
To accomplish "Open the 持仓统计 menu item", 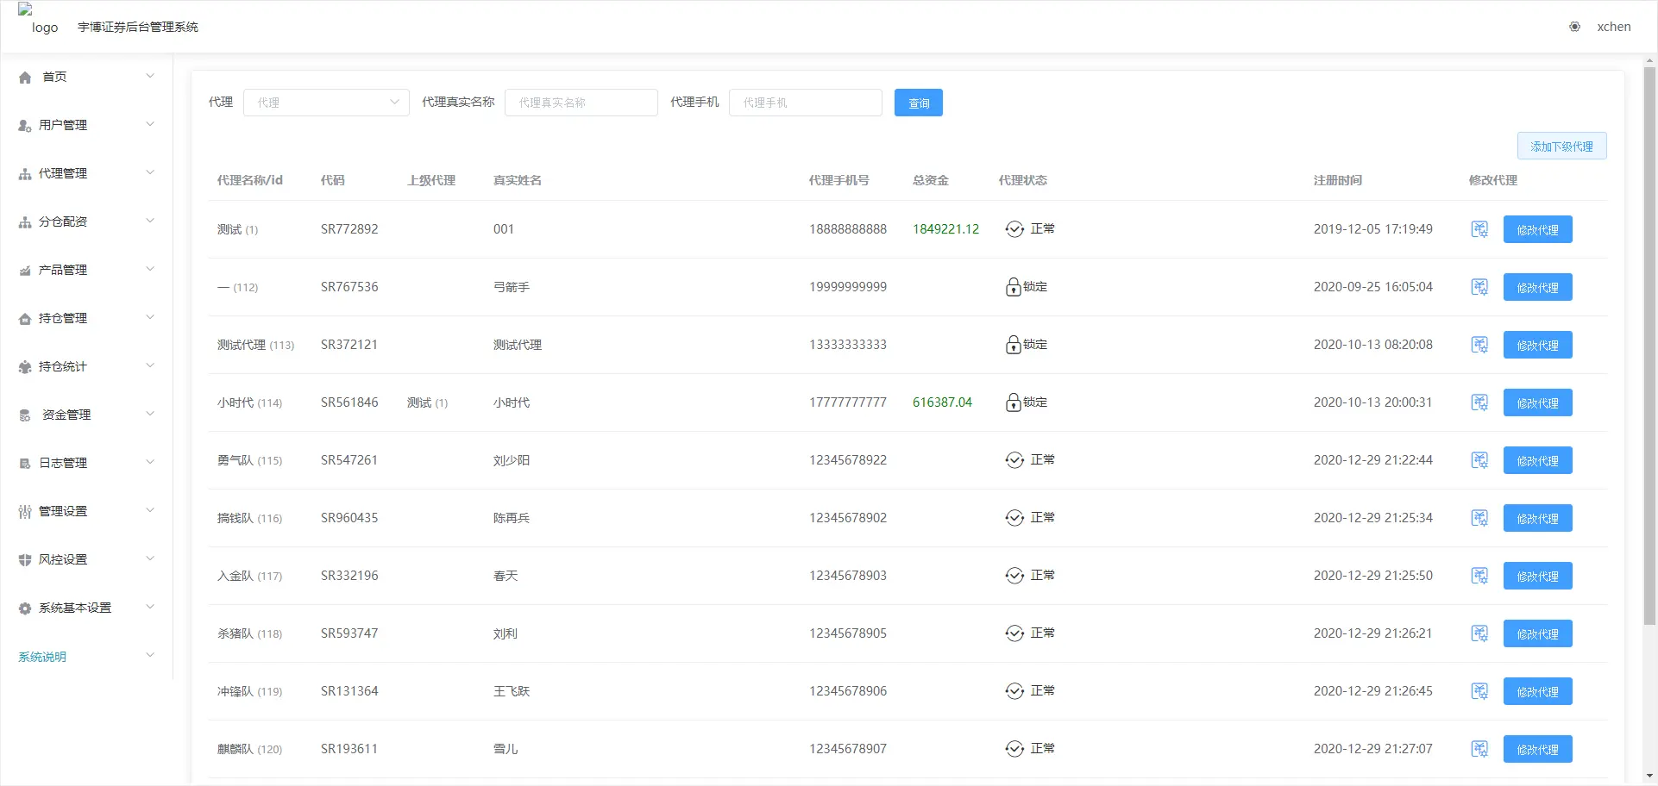I will tap(63, 366).
